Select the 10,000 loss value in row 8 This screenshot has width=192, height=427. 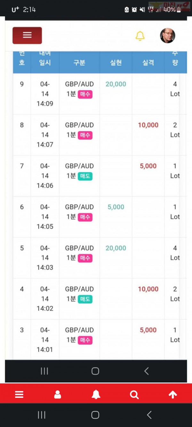tap(148, 125)
